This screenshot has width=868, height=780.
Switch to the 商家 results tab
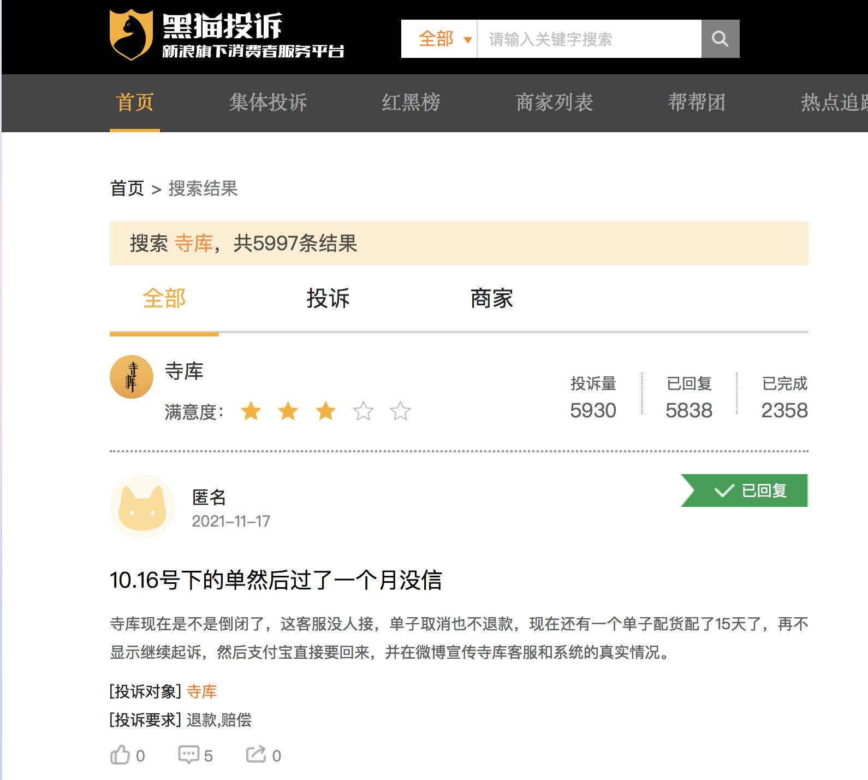(492, 299)
